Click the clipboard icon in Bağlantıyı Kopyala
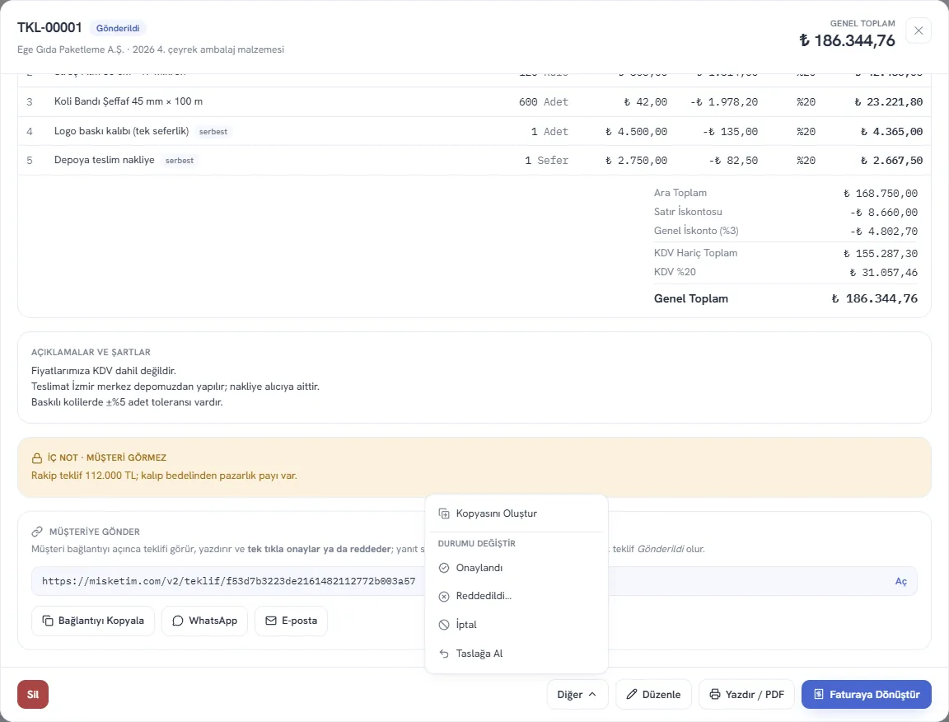 click(x=48, y=621)
